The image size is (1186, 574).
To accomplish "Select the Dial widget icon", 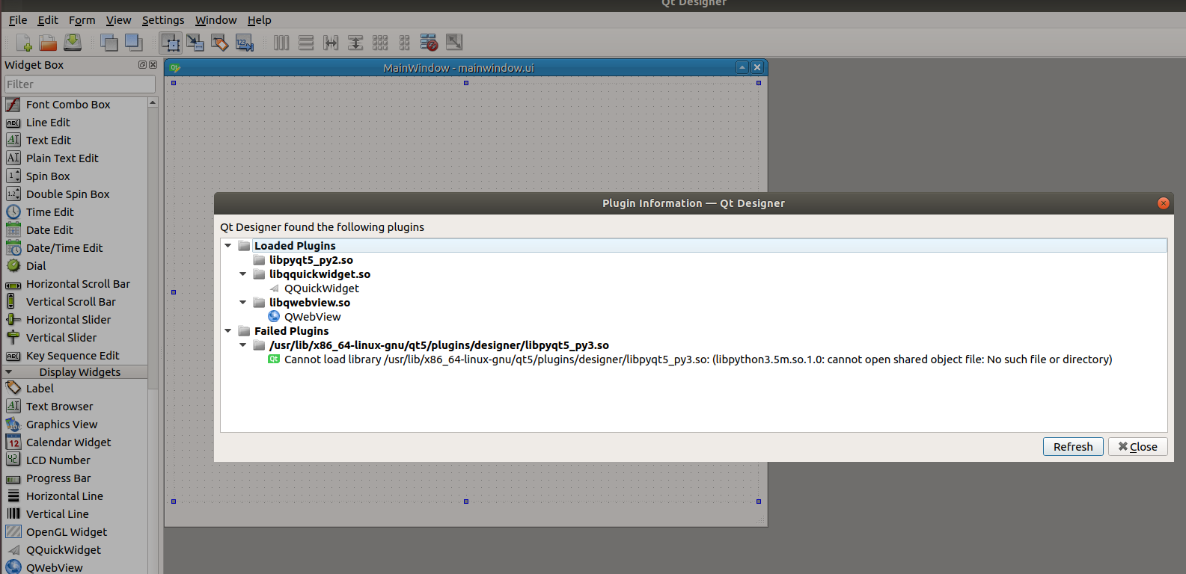I will (x=13, y=265).
